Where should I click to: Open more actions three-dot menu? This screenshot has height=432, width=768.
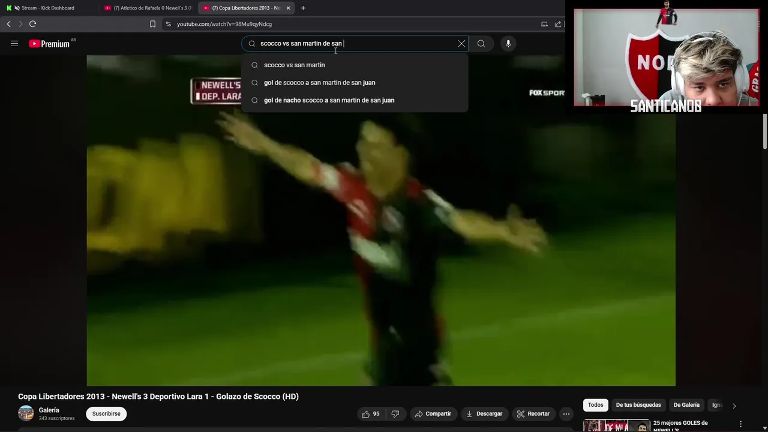pyautogui.click(x=566, y=414)
